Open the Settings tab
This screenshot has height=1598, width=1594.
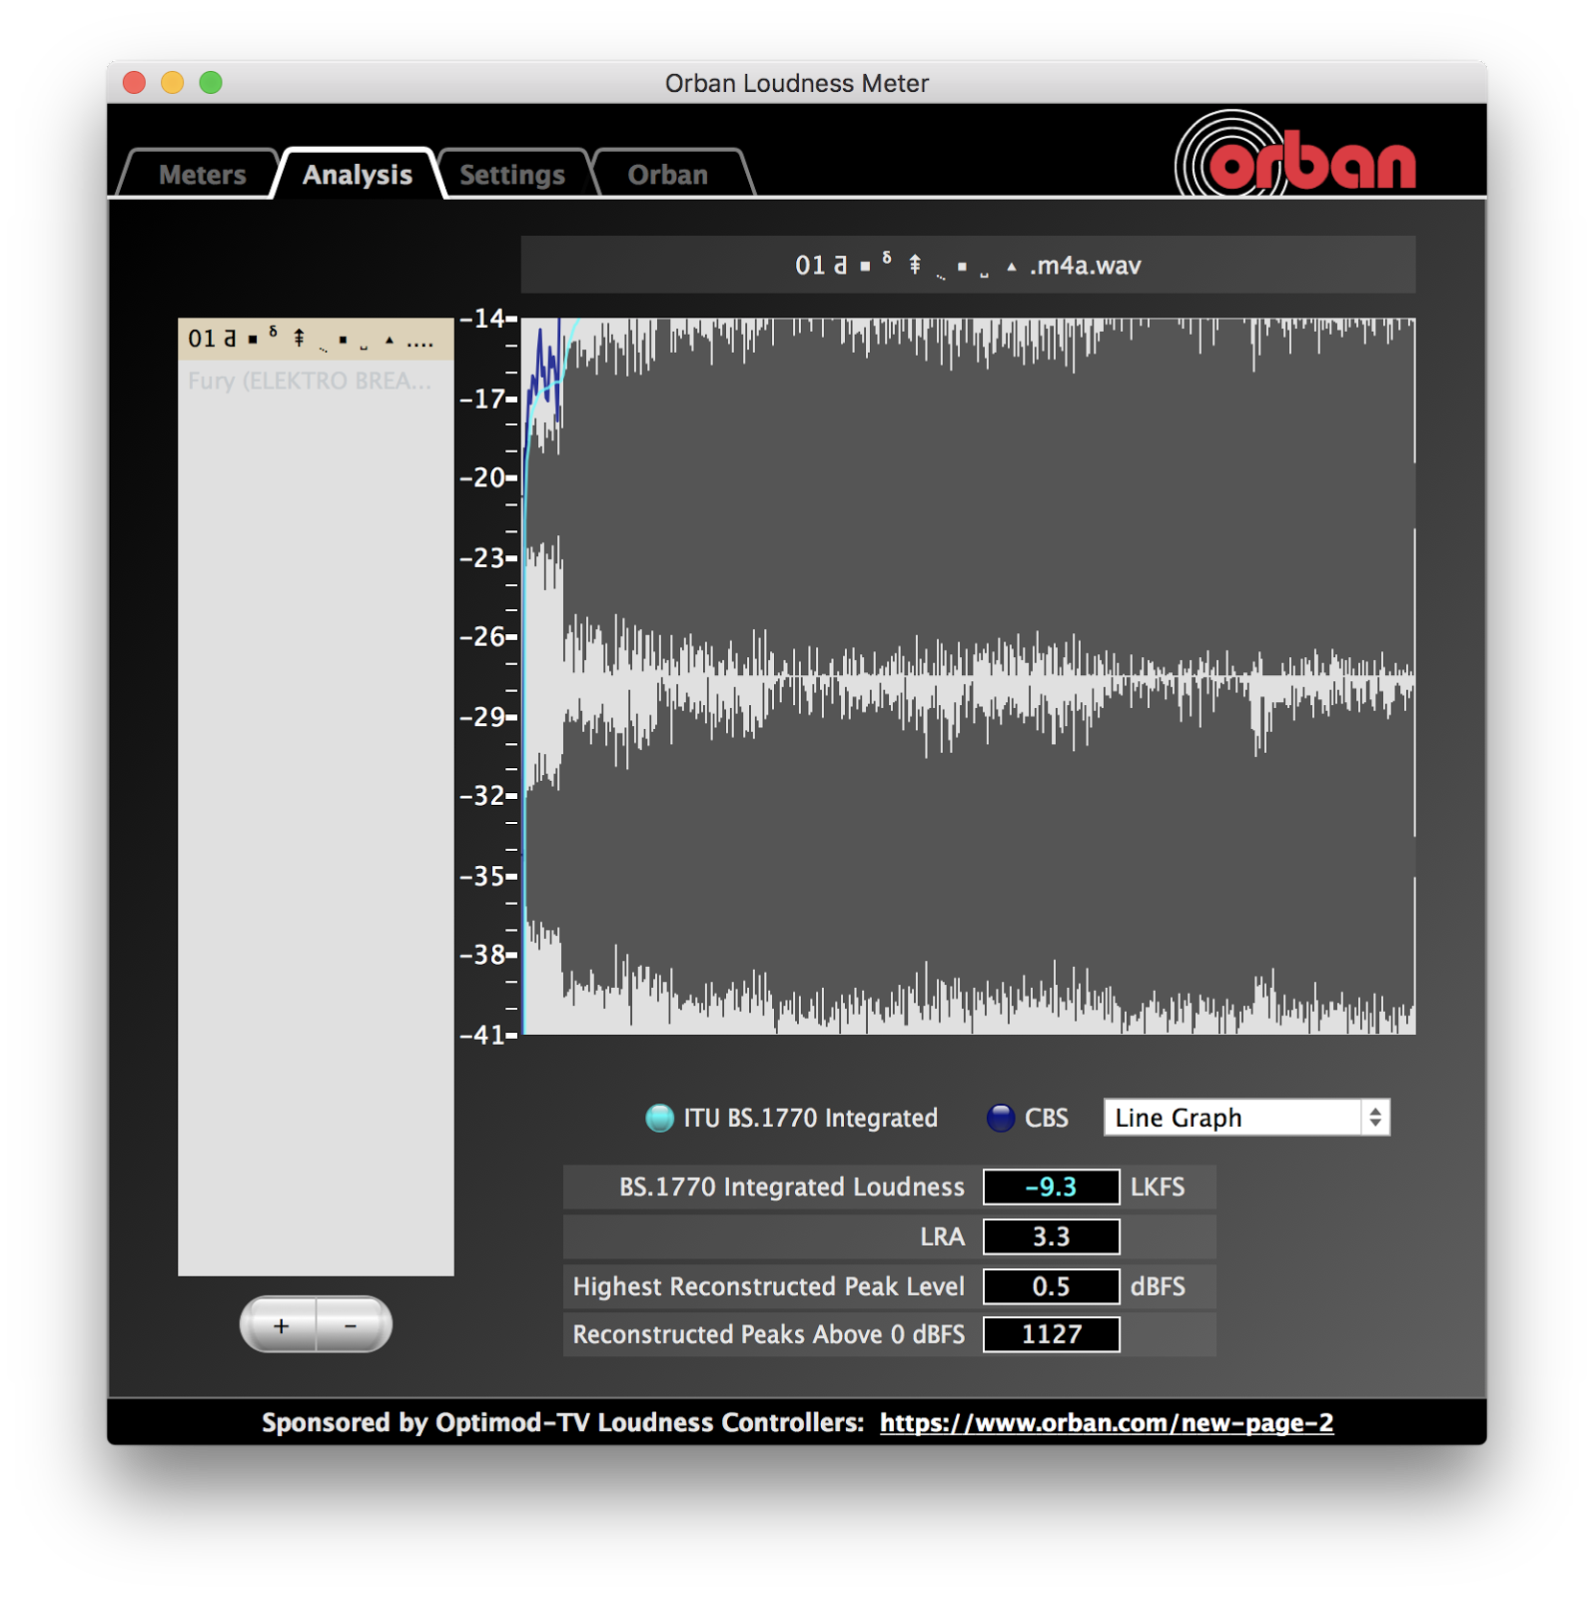pos(512,174)
